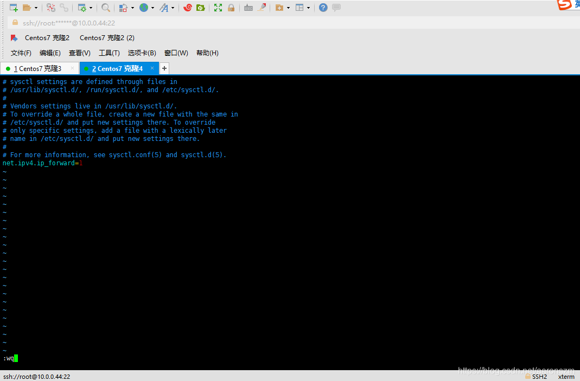Click the keyboard mapping icon
This screenshot has height=381, width=580.
(248, 8)
